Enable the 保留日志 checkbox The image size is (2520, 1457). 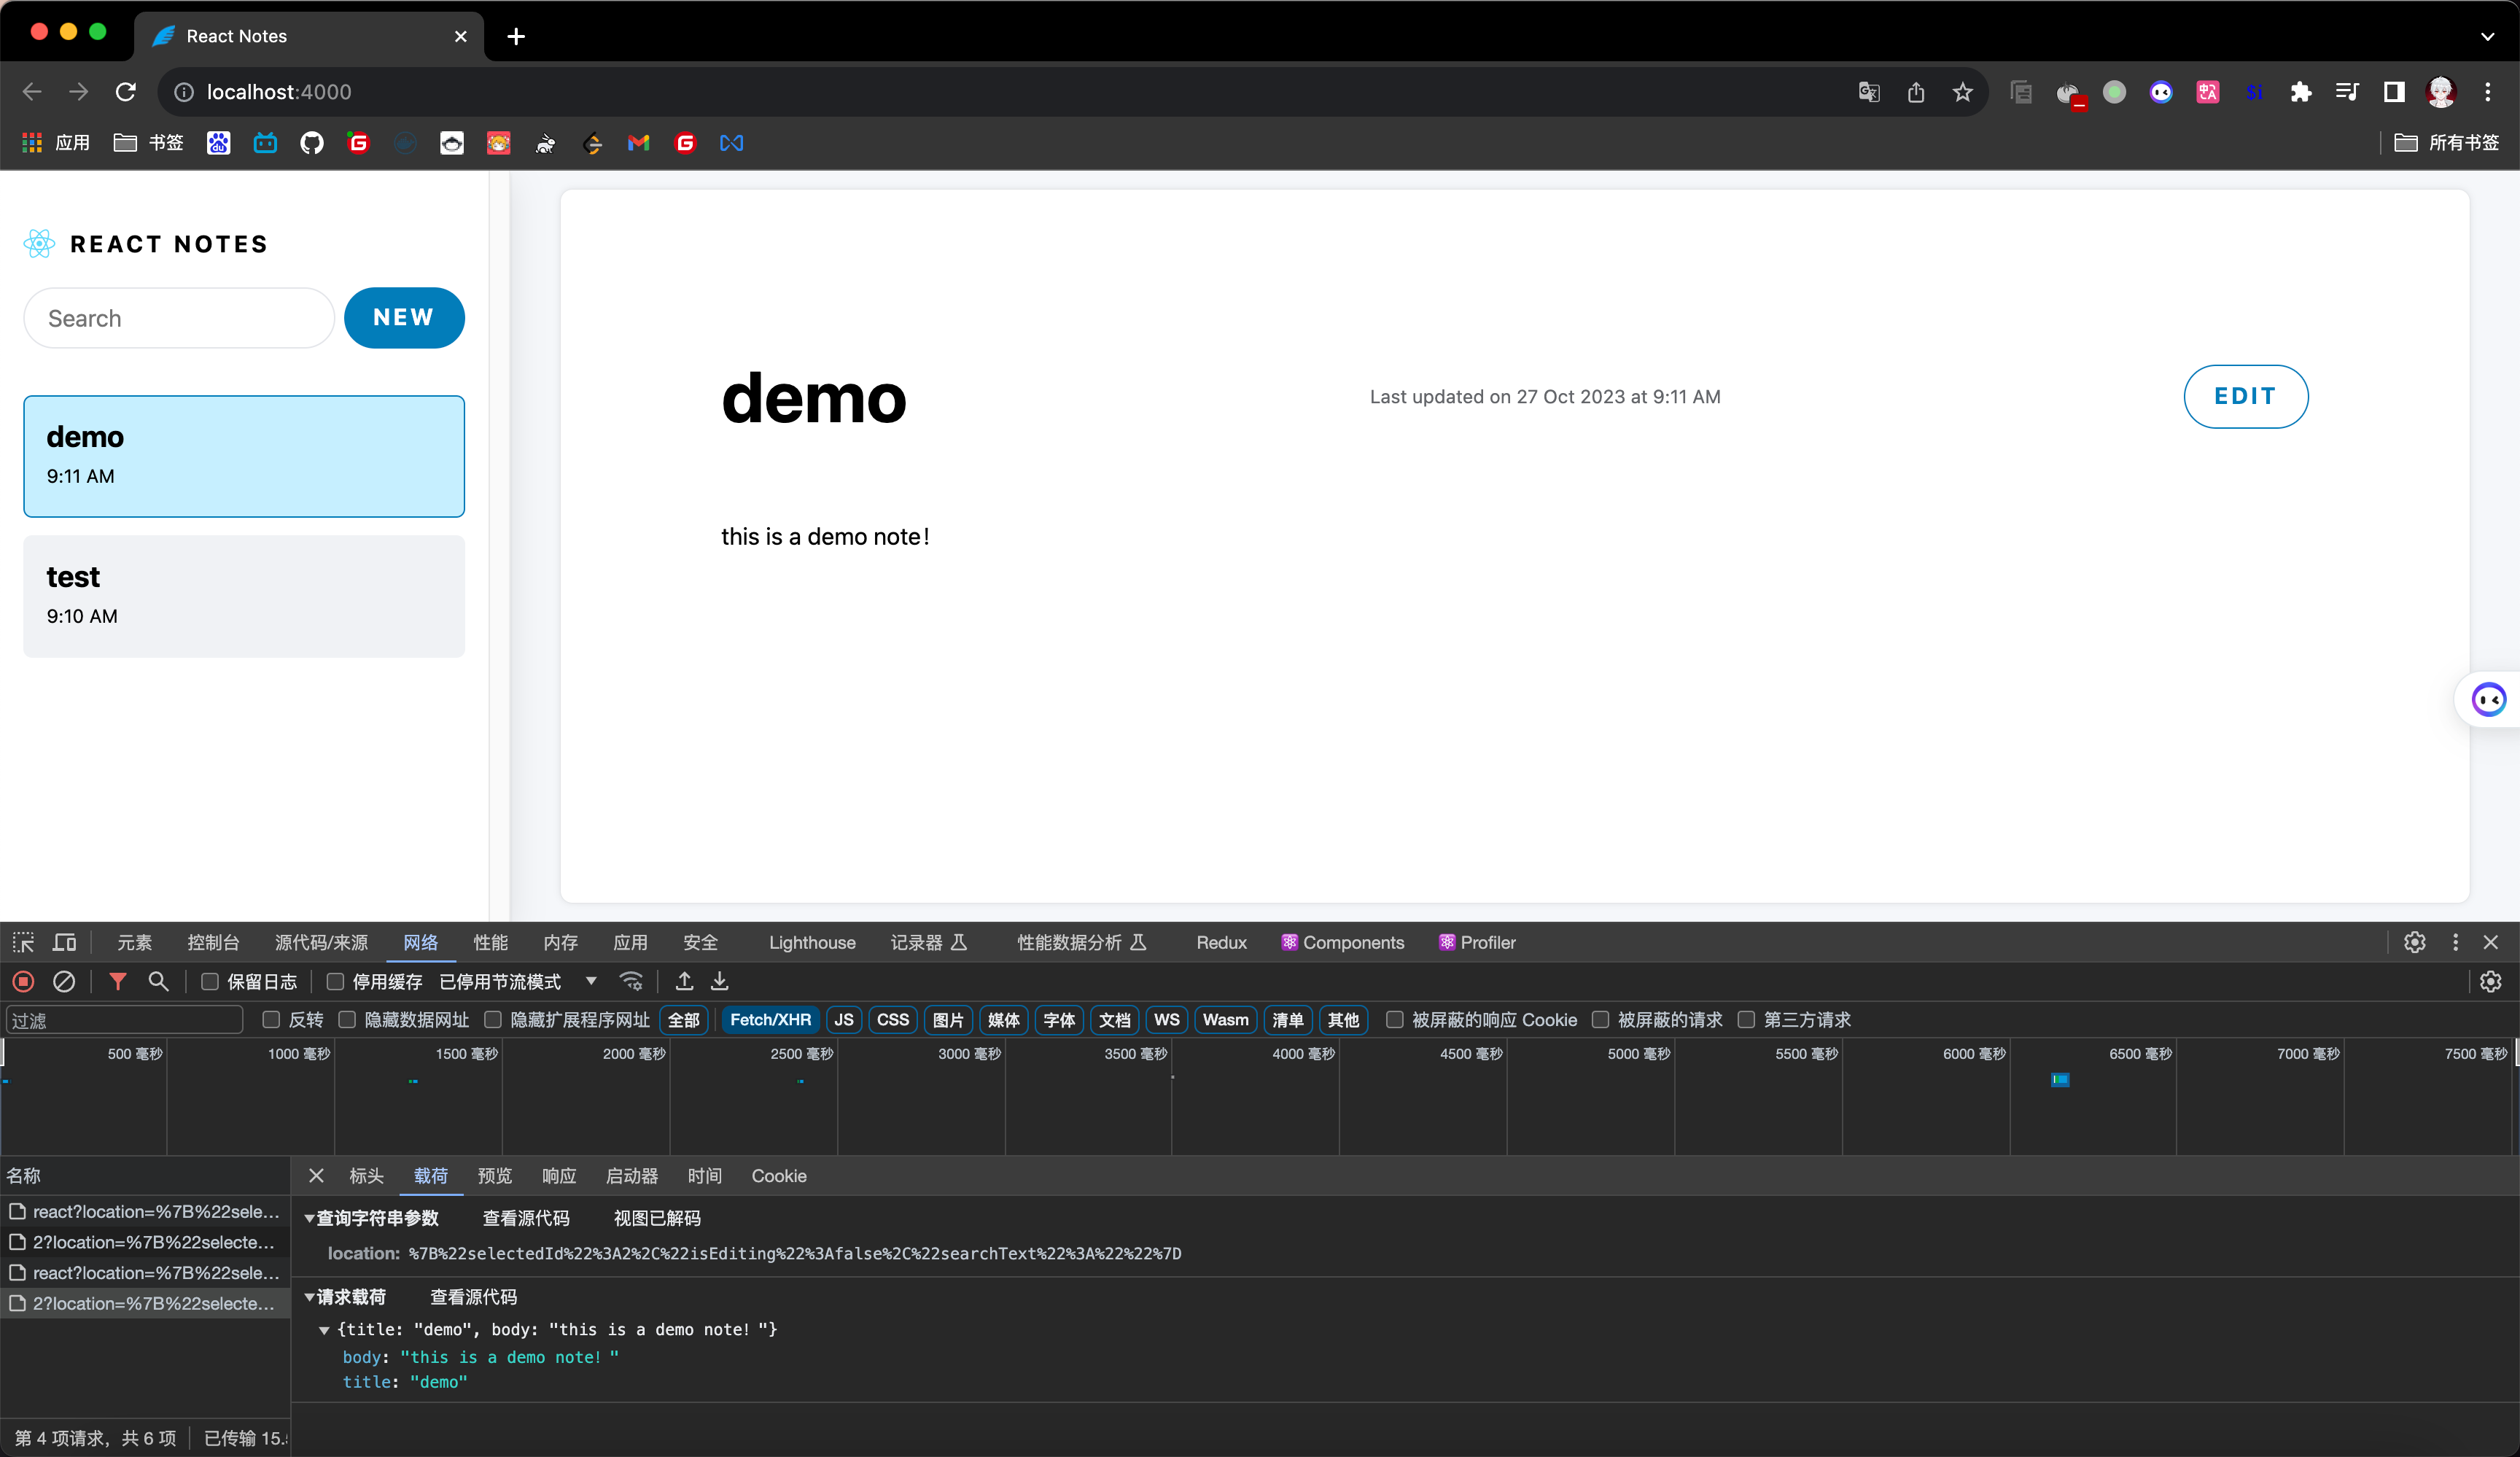pos(210,982)
